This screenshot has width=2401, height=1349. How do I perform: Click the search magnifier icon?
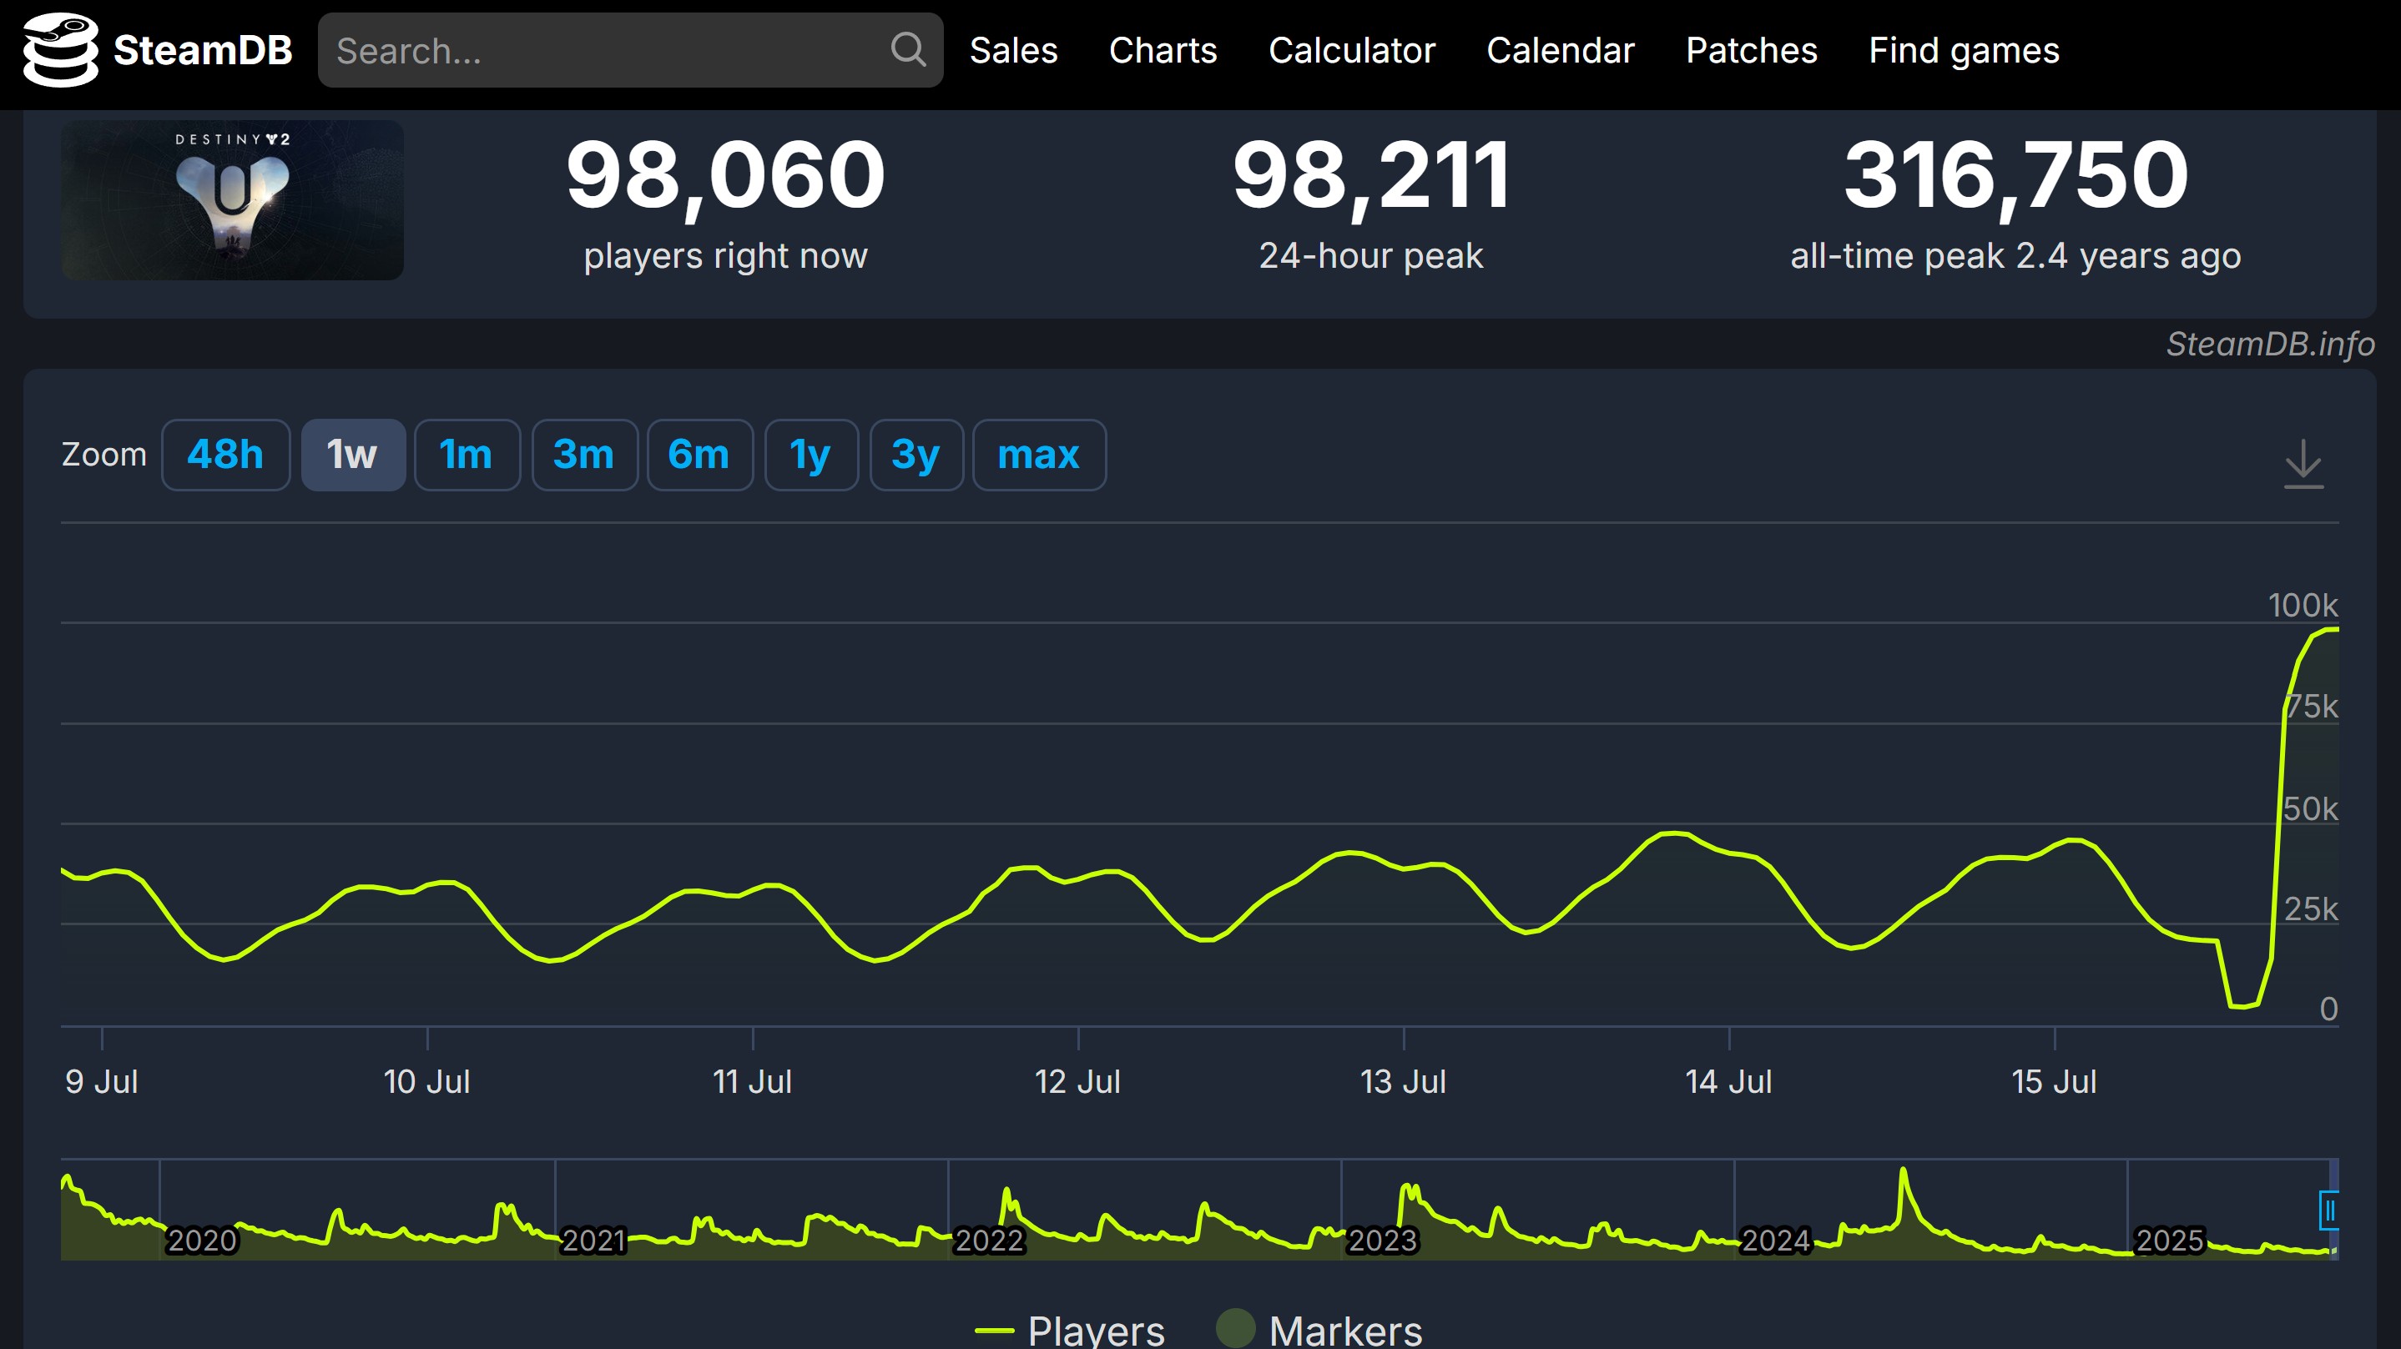click(x=908, y=49)
